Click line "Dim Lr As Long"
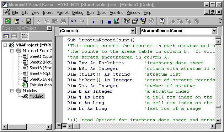Viewport: 224px width, 132px height. [x=87, y=108]
